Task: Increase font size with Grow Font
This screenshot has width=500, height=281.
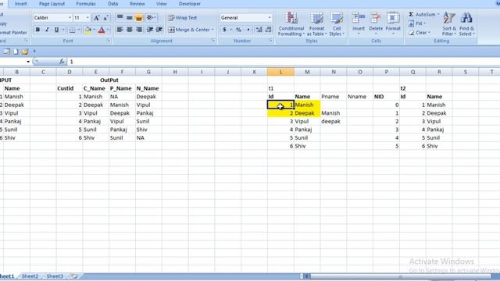Action: tap(96, 18)
